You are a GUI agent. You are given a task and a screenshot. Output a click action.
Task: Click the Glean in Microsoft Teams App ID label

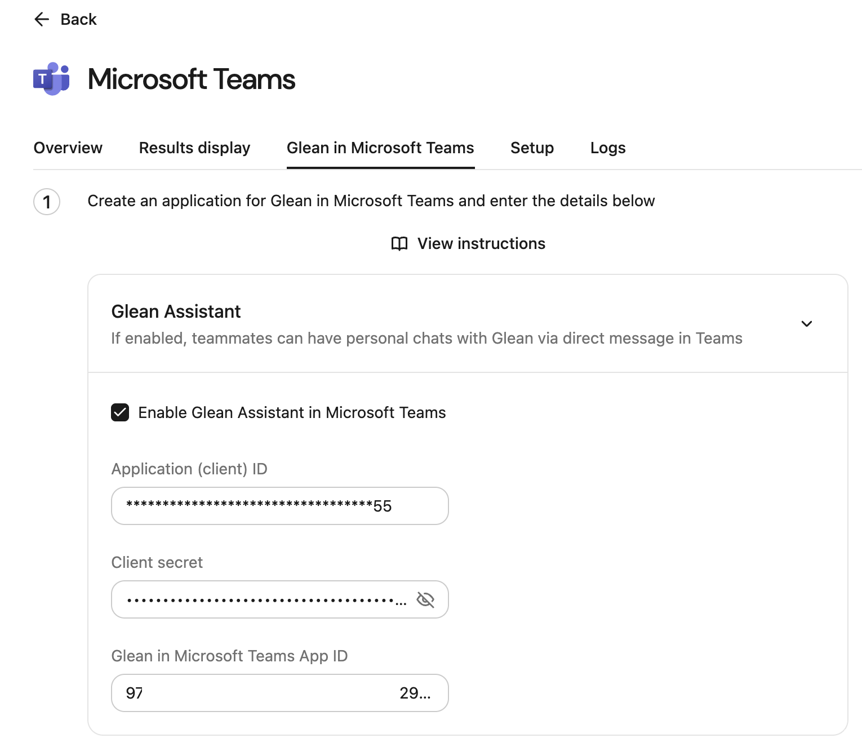click(x=229, y=656)
